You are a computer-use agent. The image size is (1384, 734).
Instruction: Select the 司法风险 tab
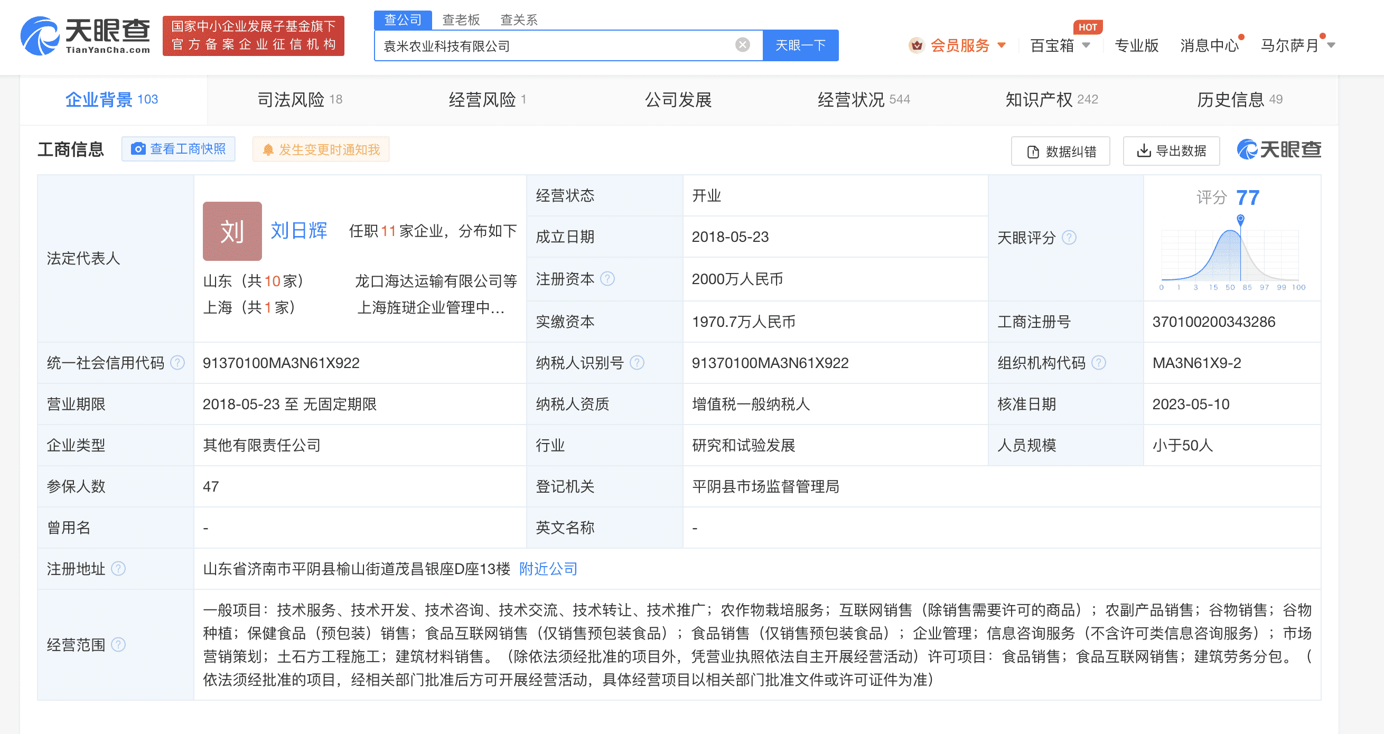tap(300, 100)
